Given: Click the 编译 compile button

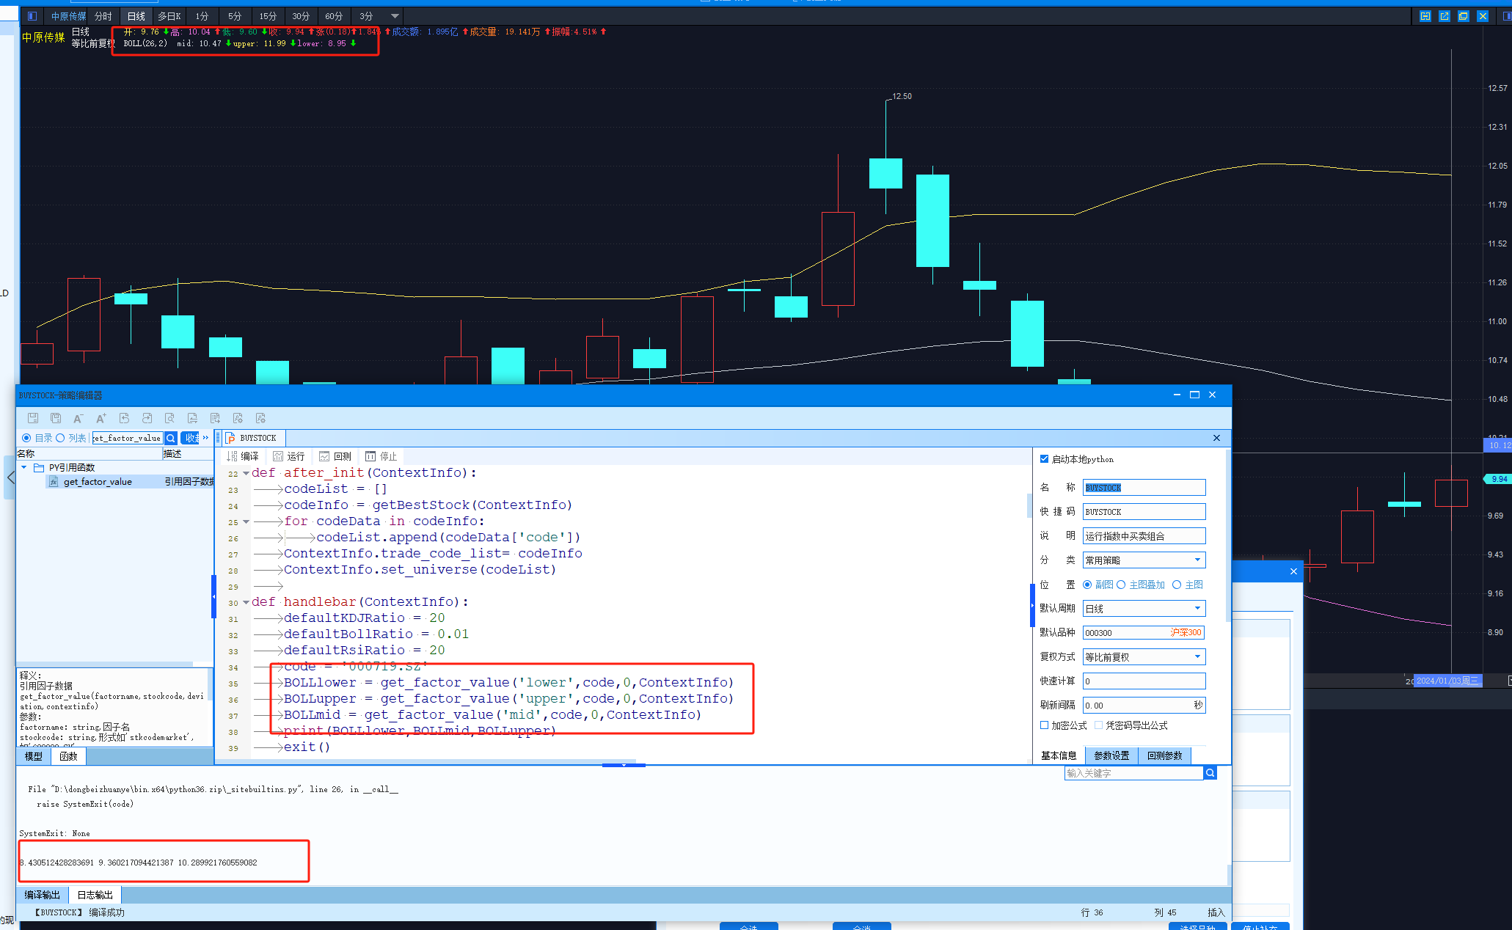Looking at the screenshot, I should pos(243,456).
